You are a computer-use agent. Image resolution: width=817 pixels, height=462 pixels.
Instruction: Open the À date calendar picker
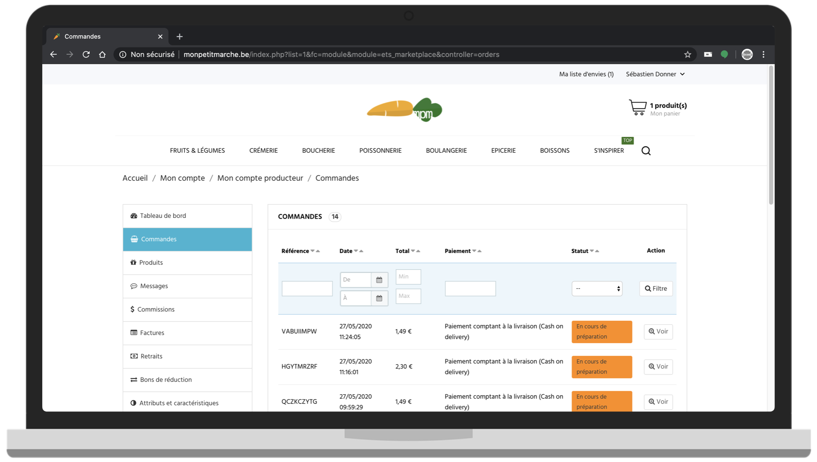pyautogui.click(x=379, y=298)
